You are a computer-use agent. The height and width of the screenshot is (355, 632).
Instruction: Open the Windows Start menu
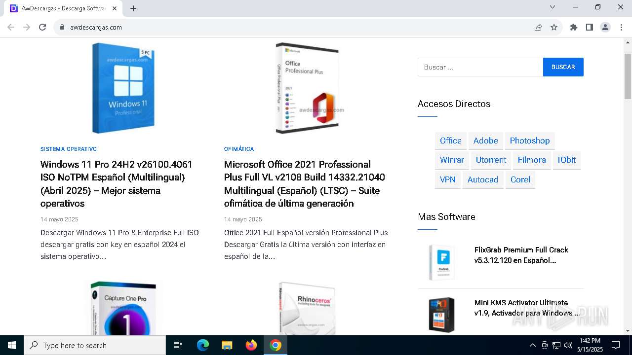(x=12, y=345)
